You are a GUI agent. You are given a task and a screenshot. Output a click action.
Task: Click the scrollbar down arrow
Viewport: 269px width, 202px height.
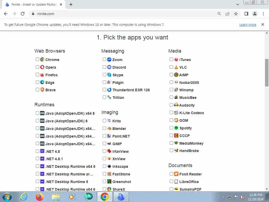tap(267, 189)
